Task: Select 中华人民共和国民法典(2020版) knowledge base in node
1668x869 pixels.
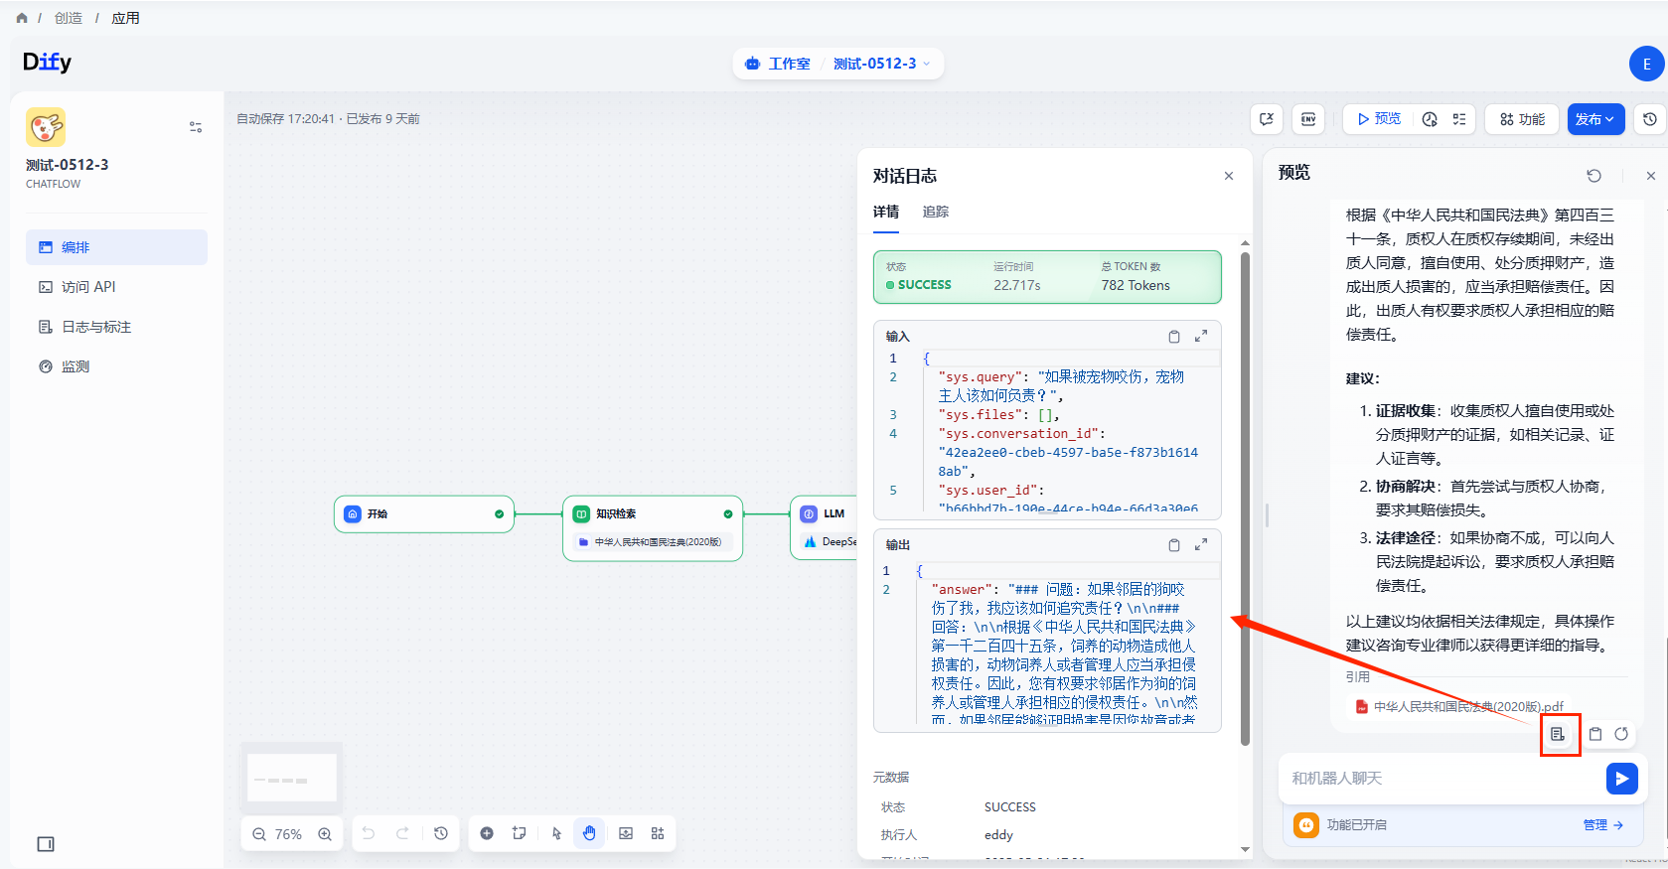Action: [x=653, y=542]
